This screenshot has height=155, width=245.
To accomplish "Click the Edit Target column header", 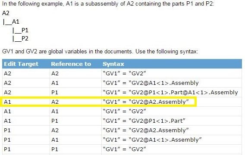I will [x=21, y=64].
